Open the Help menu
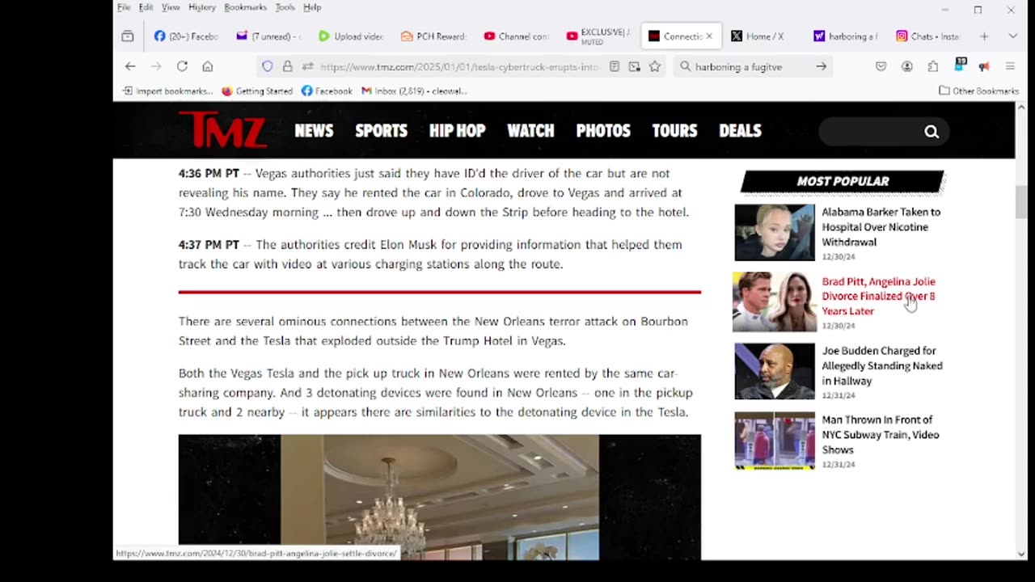Viewport: 1035px width, 582px height. coord(312,7)
